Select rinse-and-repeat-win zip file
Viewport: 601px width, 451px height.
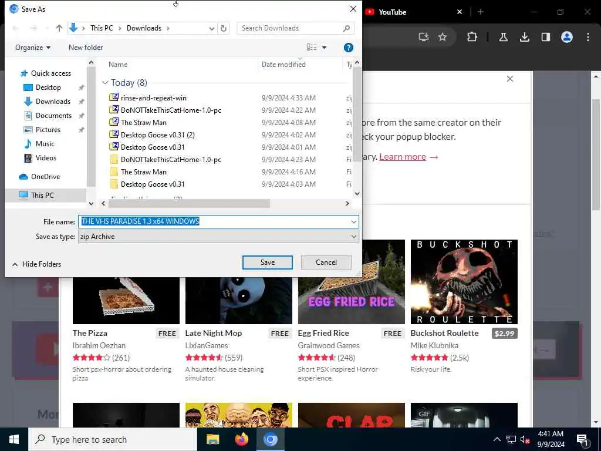point(153,98)
